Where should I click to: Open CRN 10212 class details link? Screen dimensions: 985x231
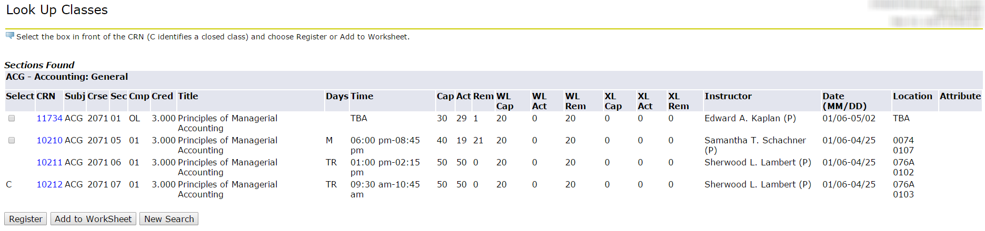click(x=49, y=185)
